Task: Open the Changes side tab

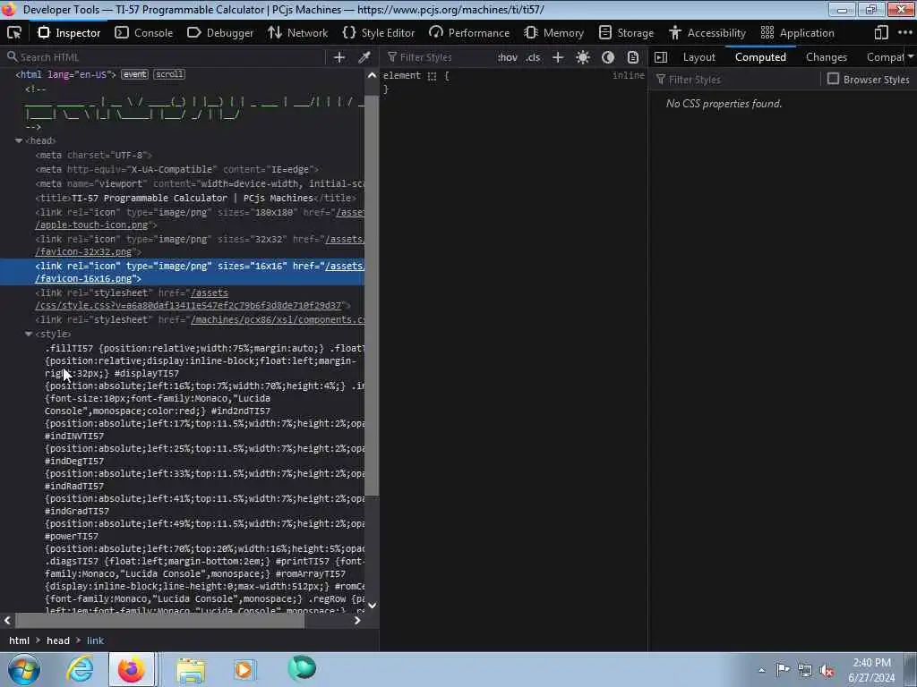Action: click(827, 57)
